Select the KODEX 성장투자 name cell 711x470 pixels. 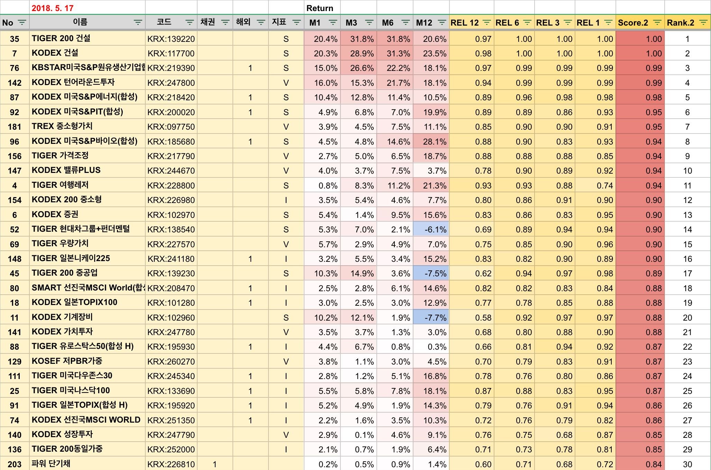87,435
